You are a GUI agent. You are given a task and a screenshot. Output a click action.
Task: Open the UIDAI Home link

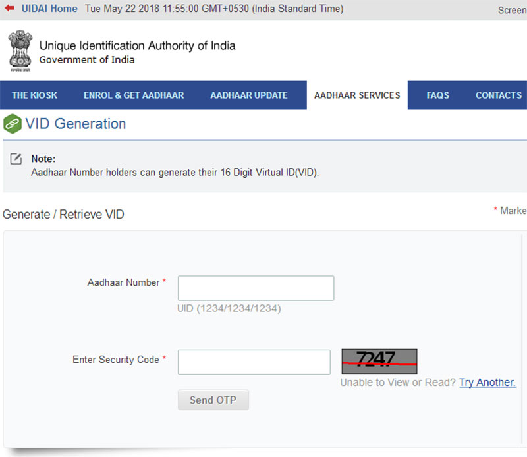click(x=49, y=9)
